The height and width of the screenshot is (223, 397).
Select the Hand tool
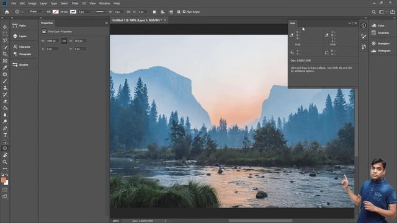click(5, 155)
